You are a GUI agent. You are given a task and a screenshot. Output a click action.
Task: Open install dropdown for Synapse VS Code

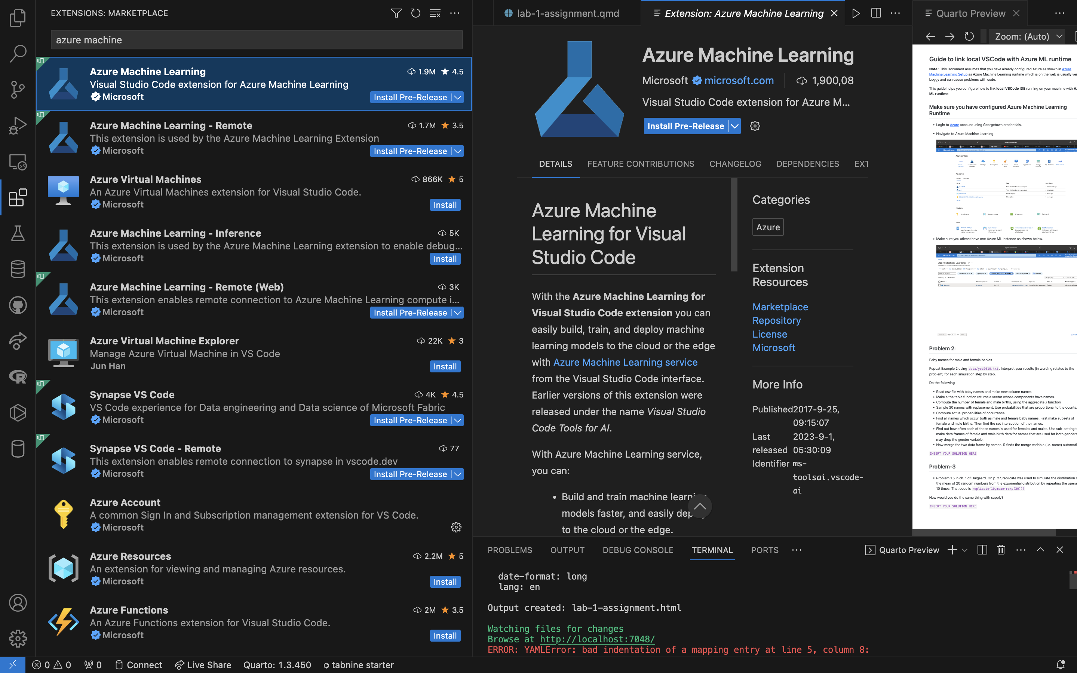coord(457,420)
